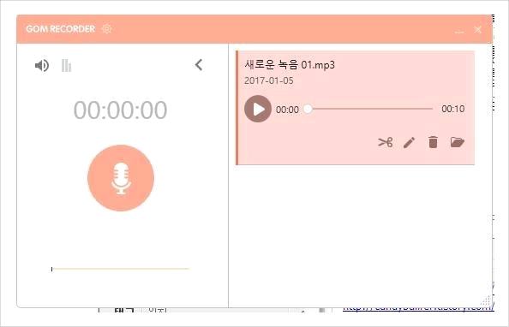Click the window resize grip corner

[x=486, y=300]
